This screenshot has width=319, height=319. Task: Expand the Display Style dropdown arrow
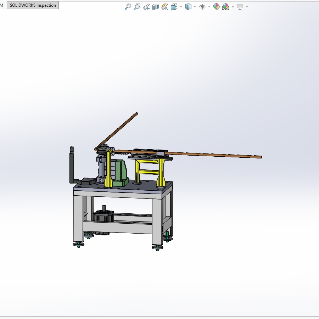tap(195, 7)
